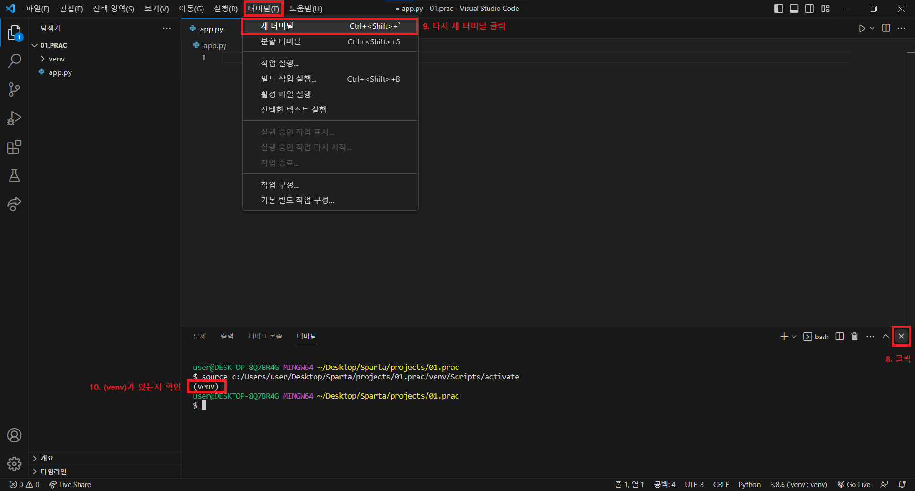The image size is (915, 491).
Task: Click Go Live in status bar
Action: point(854,484)
